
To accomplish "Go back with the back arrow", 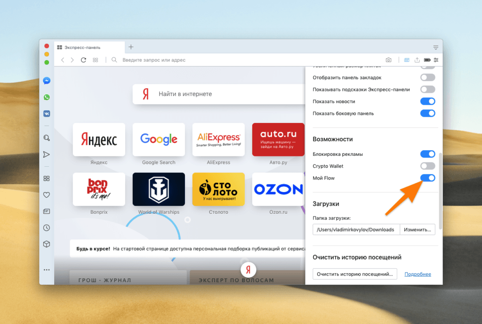I will pyautogui.click(x=63, y=60).
